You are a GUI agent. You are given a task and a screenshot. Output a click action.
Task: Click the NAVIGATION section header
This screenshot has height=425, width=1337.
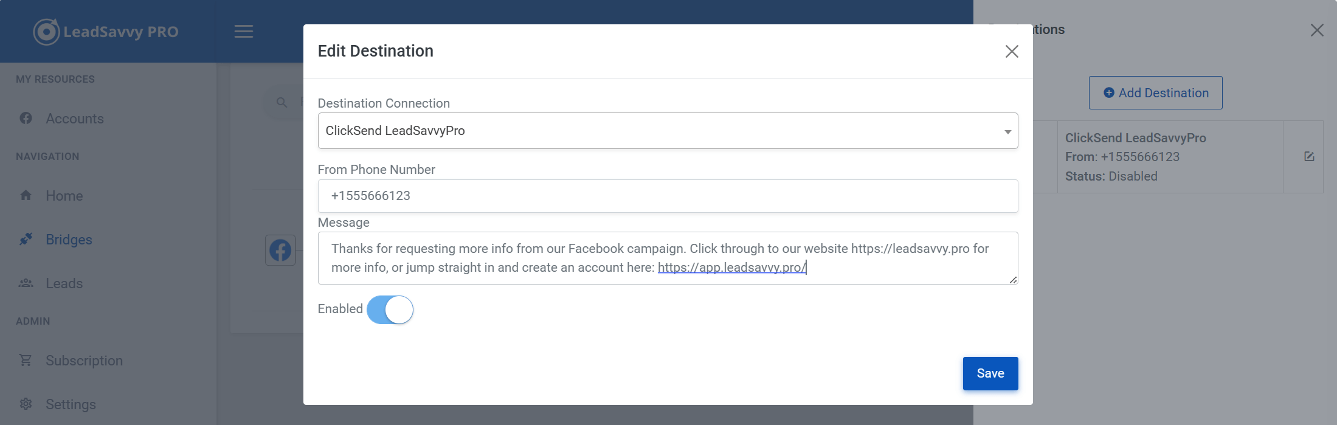[x=47, y=156]
